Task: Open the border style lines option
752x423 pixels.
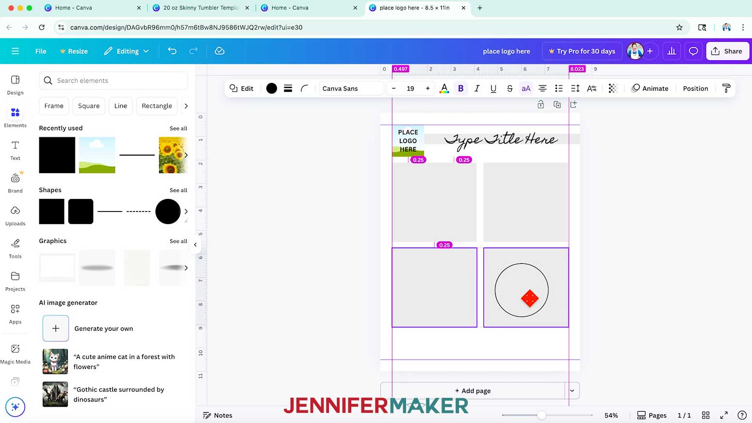Action: (x=288, y=88)
